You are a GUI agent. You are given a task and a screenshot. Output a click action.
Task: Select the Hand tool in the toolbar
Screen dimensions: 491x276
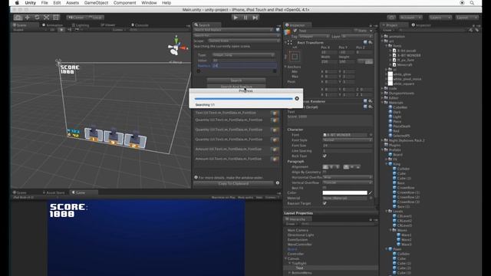tap(18, 18)
